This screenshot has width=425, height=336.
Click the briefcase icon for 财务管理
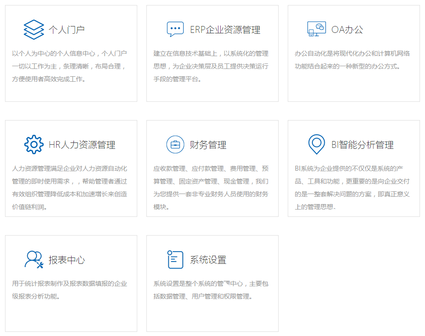175,145
